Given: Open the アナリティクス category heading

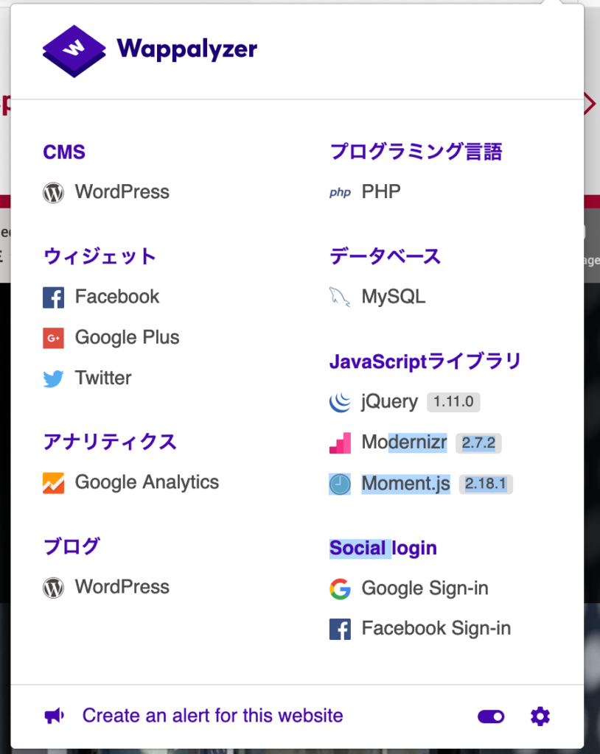Looking at the screenshot, I should 110,442.
